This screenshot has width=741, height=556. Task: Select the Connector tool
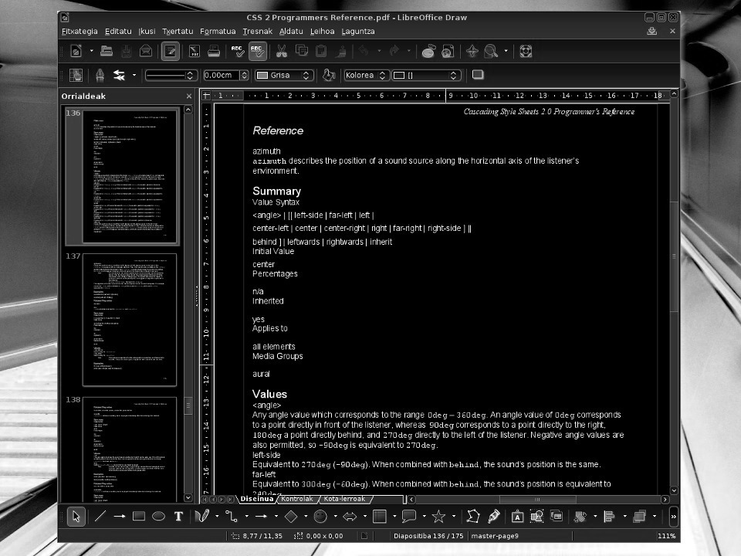[x=232, y=517]
